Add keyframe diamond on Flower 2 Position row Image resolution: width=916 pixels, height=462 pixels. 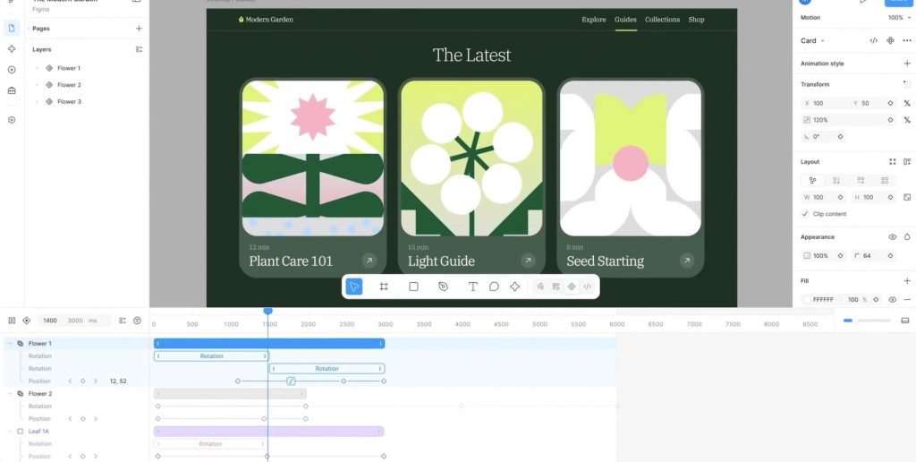pyautogui.click(x=82, y=419)
